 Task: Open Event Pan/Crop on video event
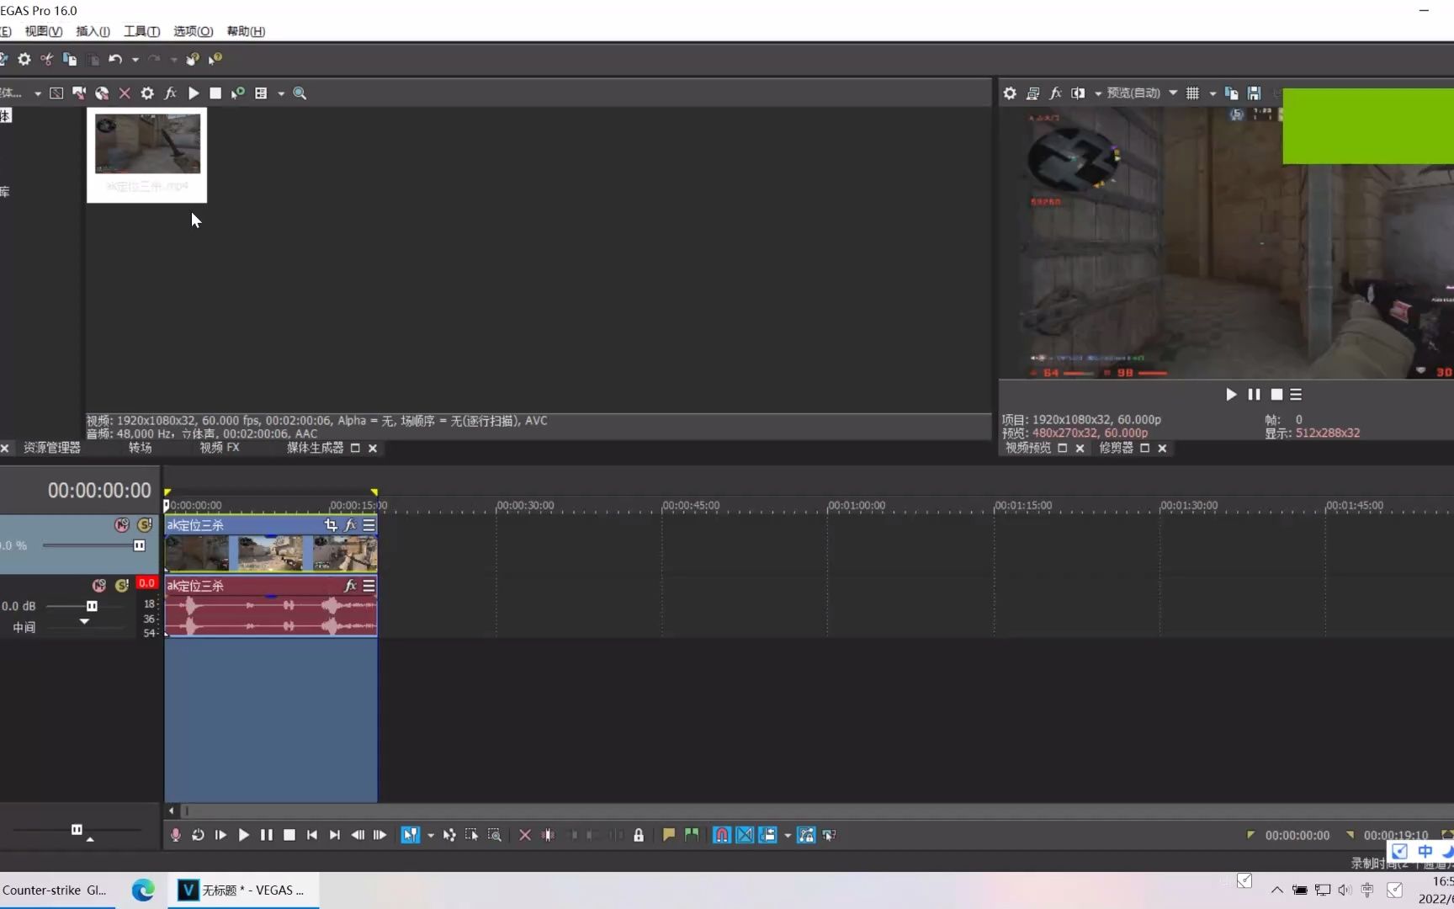click(331, 525)
